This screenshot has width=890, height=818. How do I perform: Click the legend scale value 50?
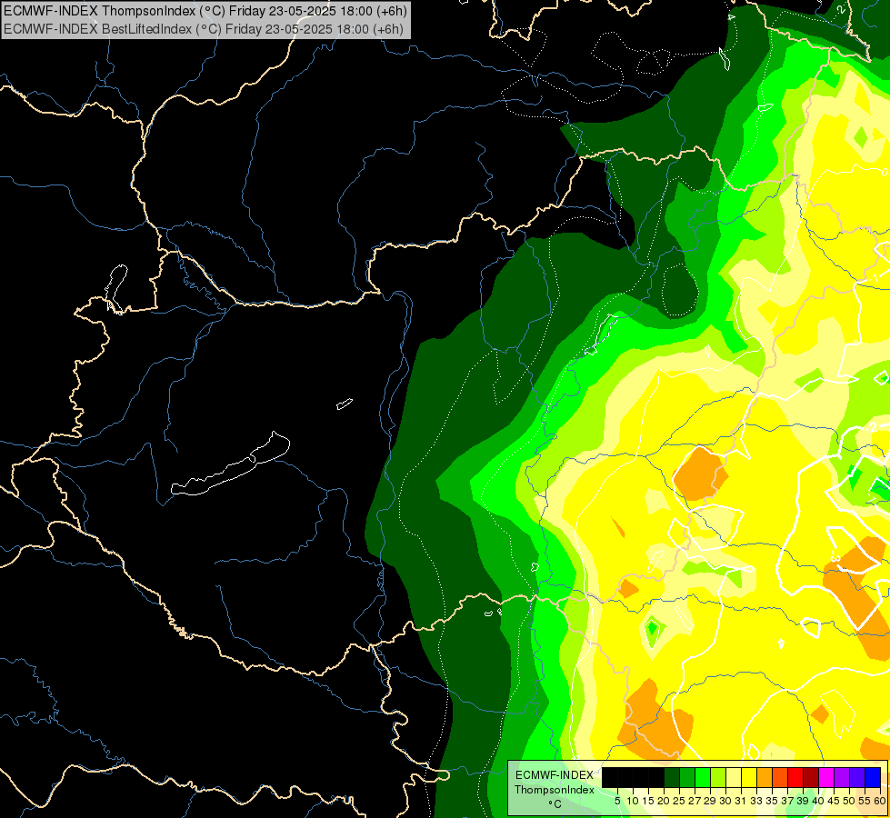(850, 801)
